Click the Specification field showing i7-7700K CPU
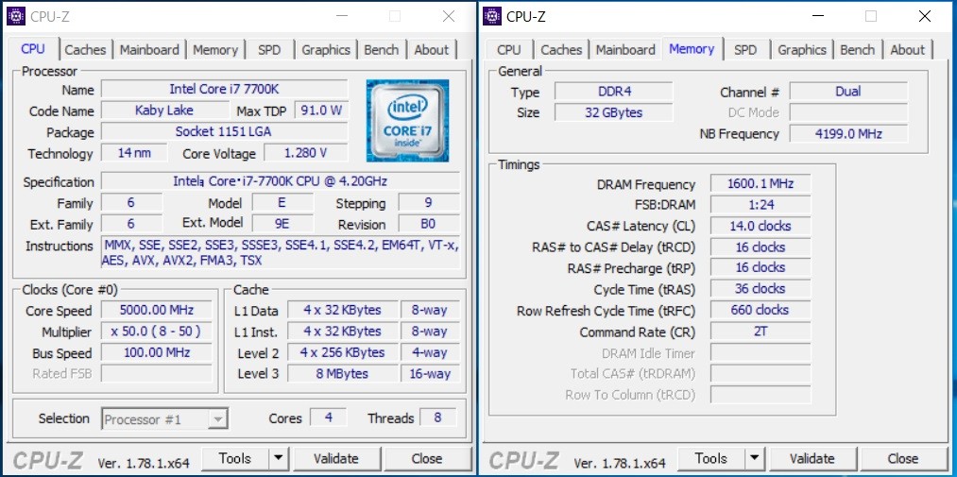Viewport: 957px width, 477px height. (281, 181)
